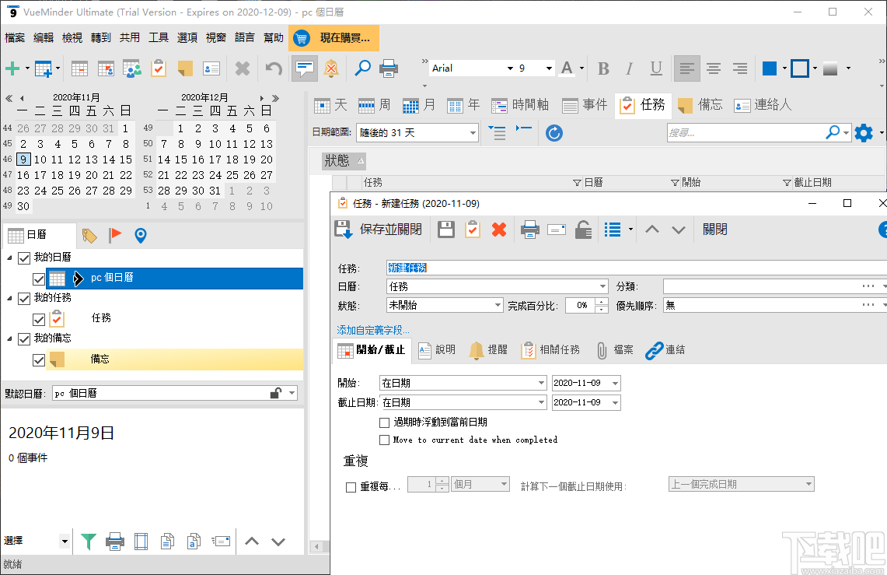
Task: Open the 語言 menu
Action: point(244,37)
